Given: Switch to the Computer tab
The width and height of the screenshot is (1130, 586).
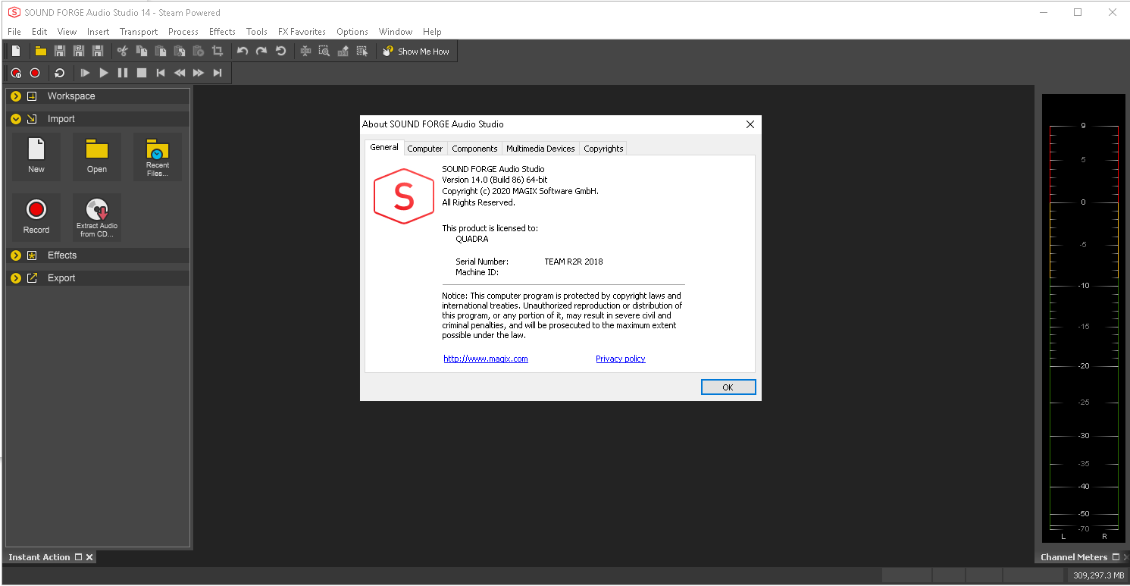Looking at the screenshot, I should [425, 149].
